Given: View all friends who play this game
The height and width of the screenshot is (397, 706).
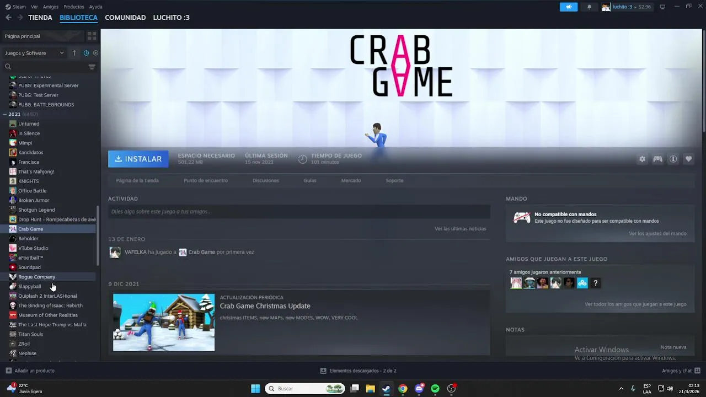Looking at the screenshot, I should click(636, 304).
